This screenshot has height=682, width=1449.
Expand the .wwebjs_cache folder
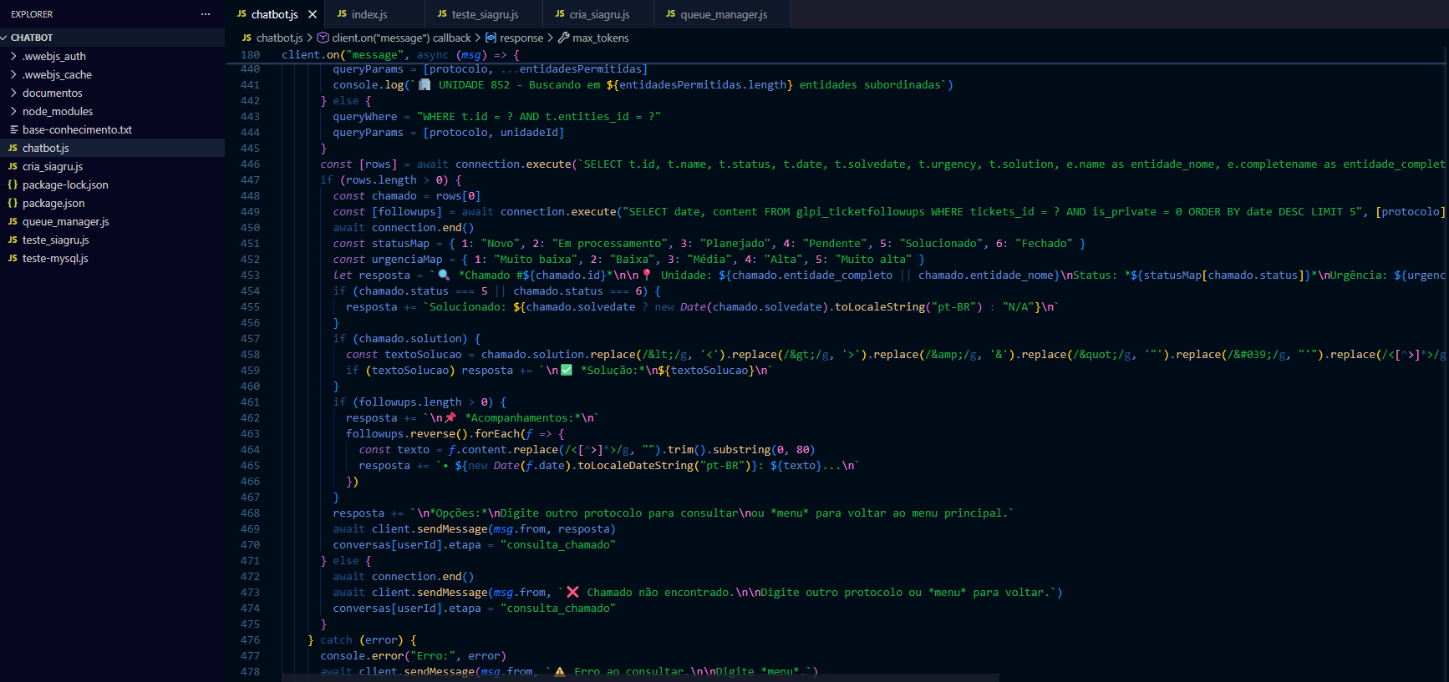click(x=57, y=74)
